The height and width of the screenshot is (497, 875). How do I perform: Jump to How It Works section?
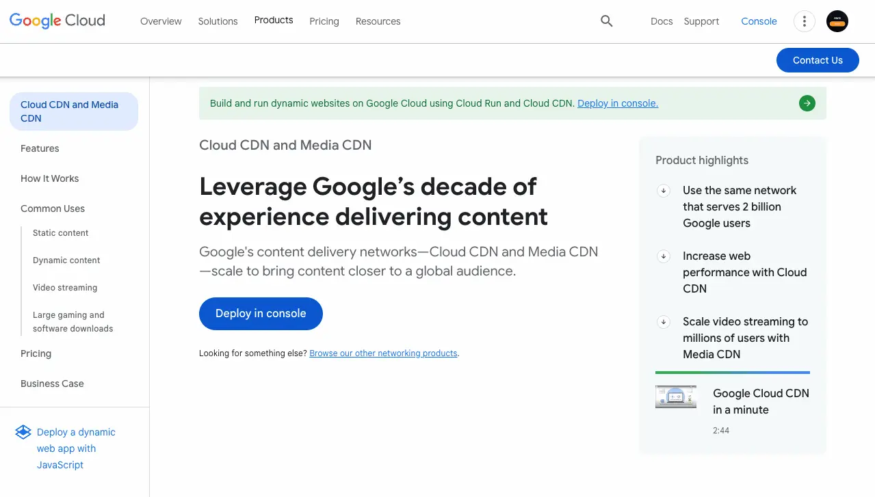click(x=49, y=178)
